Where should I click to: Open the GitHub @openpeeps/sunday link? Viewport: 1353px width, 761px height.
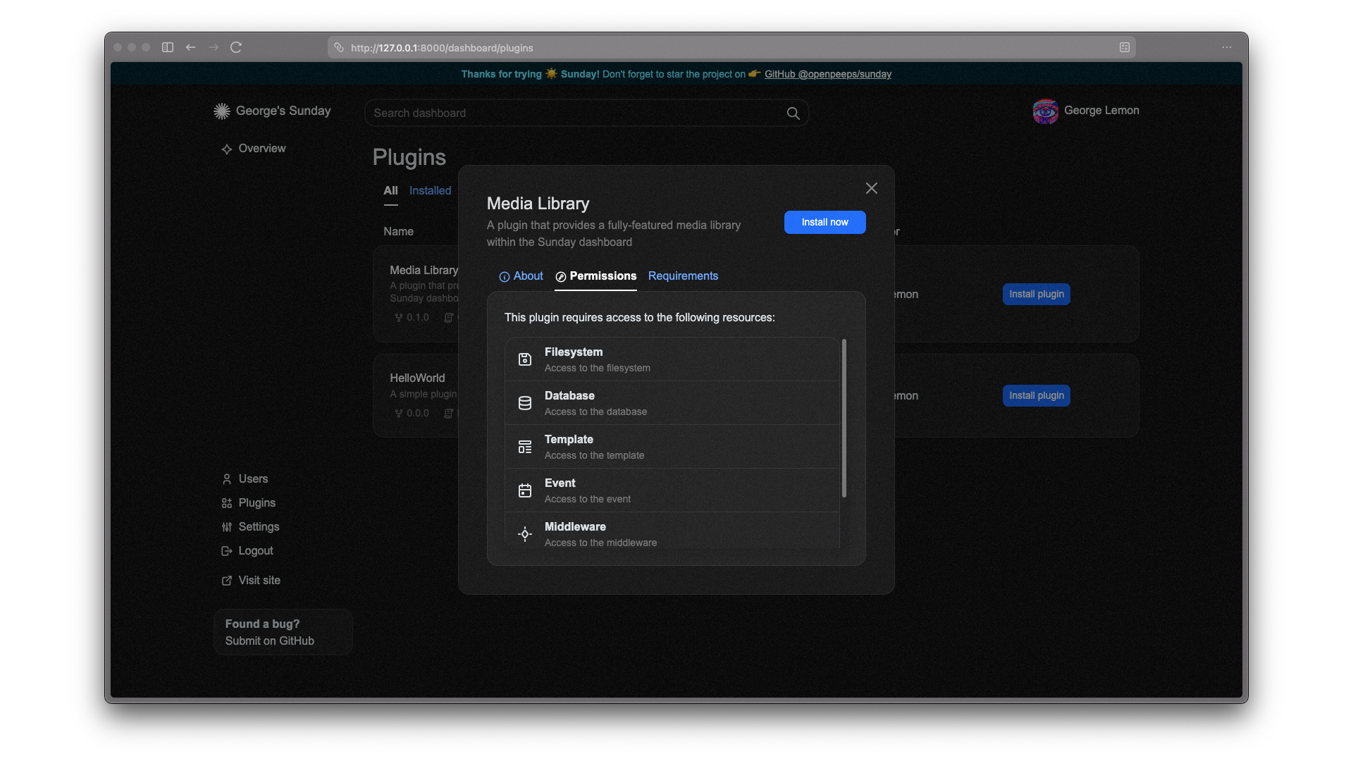[827, 74]
